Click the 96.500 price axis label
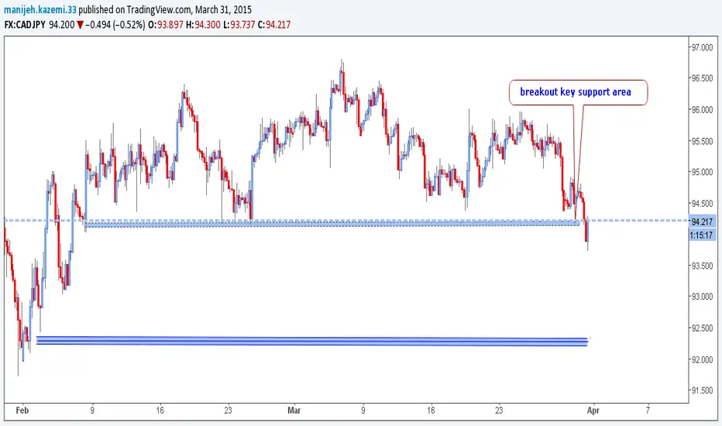This screenshot has width=722, height=426. [701, 78]
